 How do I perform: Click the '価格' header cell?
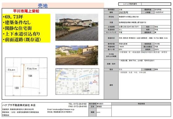click(111, 13)
